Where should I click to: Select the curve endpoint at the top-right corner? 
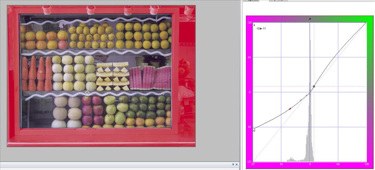point(366,22)
